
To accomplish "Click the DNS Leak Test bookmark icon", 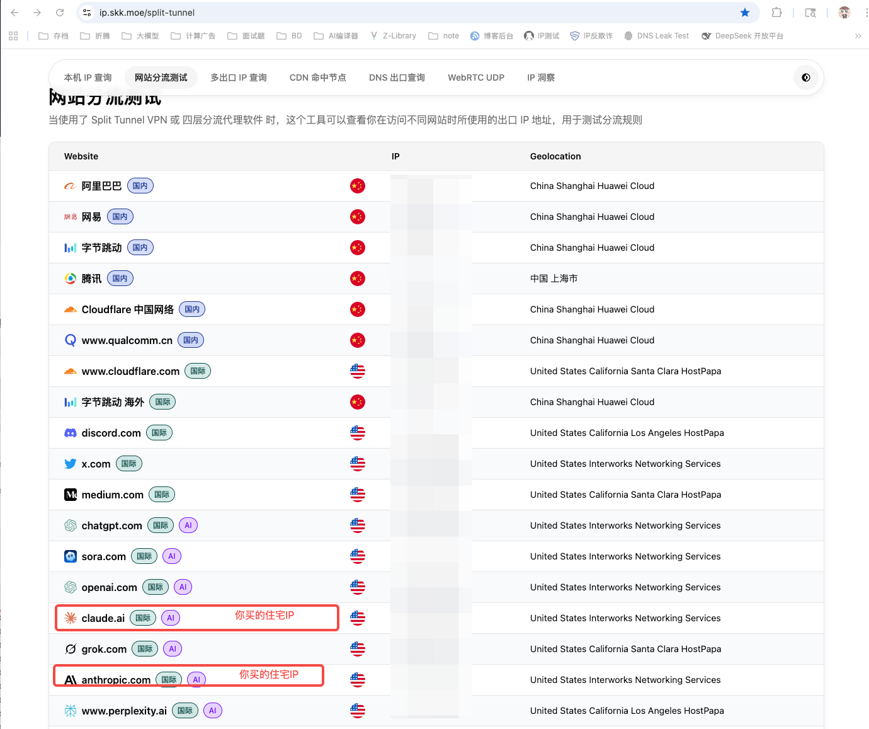I will pyautogui.click(x=628, y=36).
